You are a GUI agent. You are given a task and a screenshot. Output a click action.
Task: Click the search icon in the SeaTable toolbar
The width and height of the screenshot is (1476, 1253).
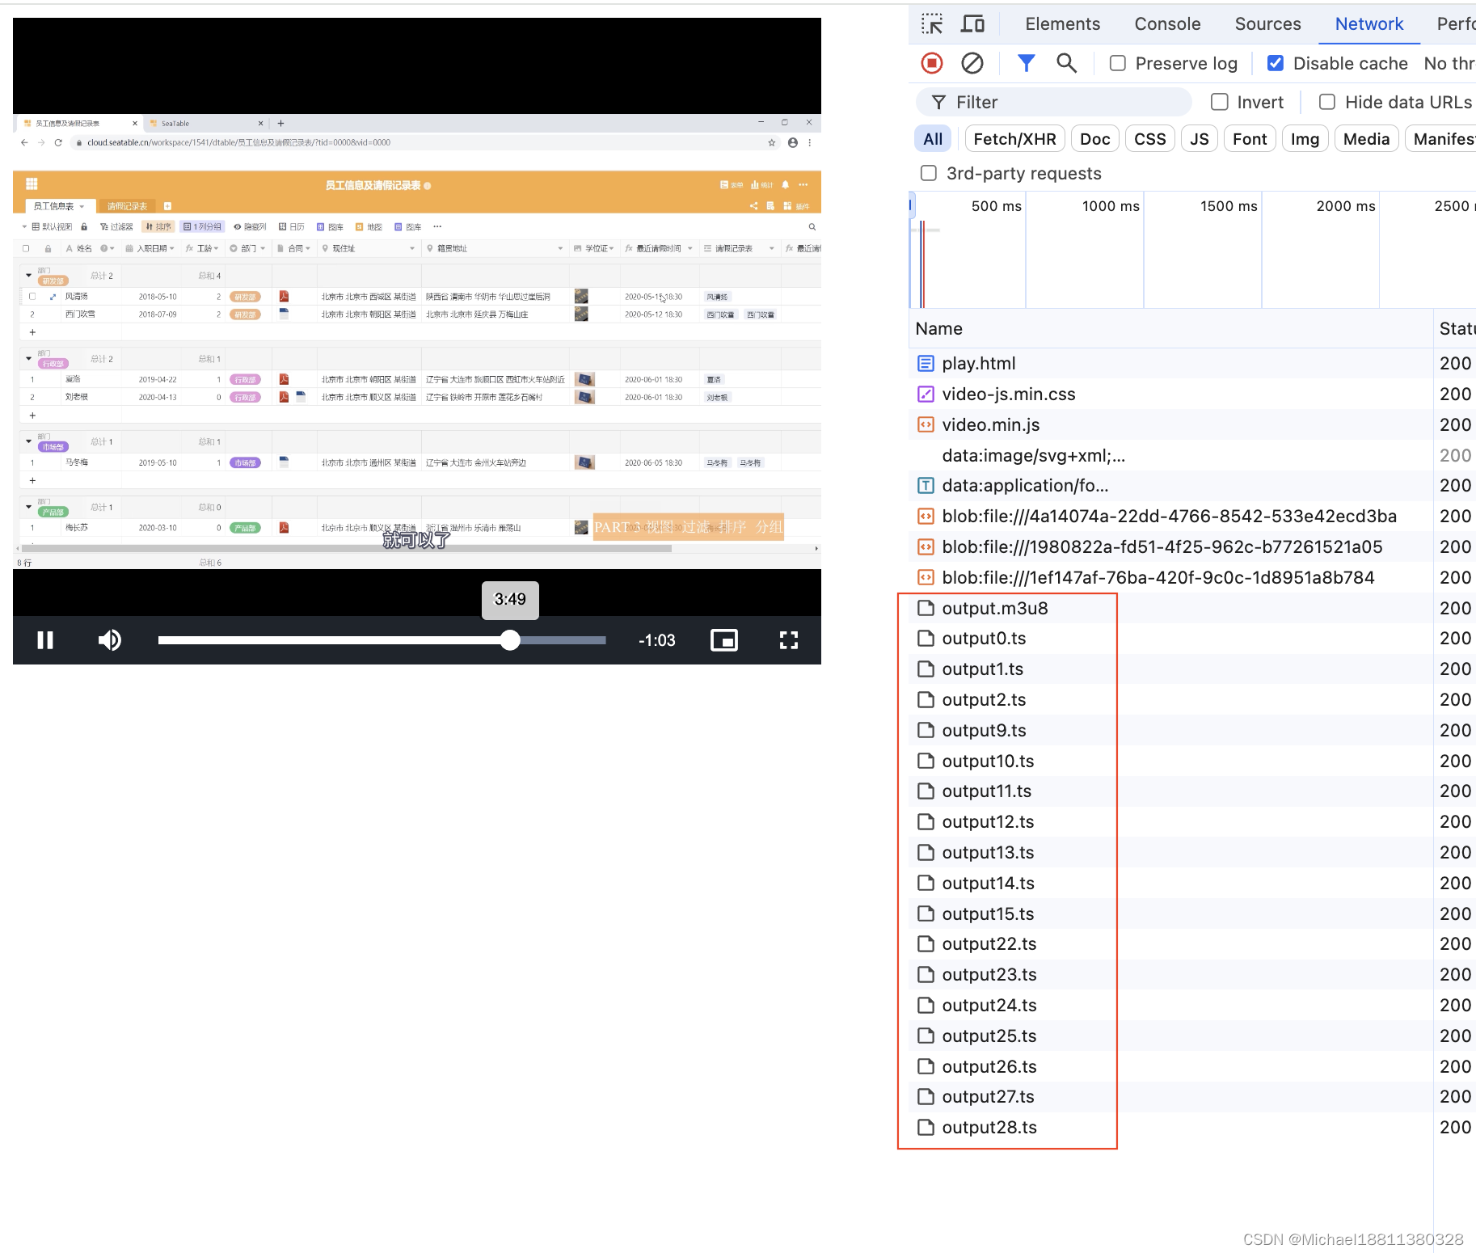tap(812, 226)
